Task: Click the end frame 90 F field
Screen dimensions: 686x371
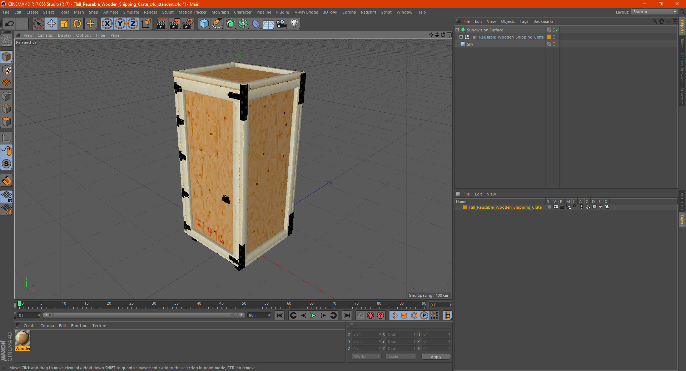Action: tap(259, 315)
